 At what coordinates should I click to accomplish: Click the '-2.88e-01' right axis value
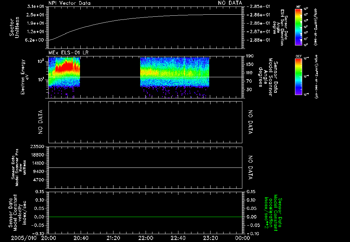pyautogui.click(x=258, y=40)
